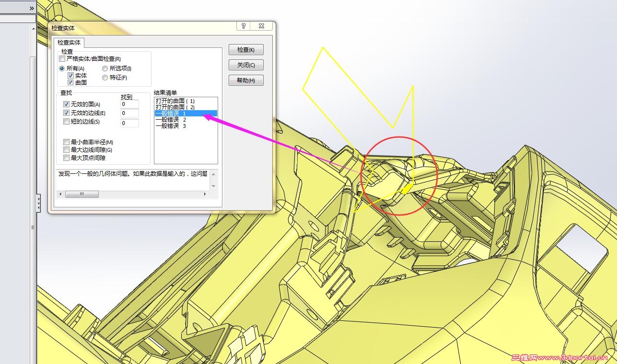
Task: Toggle the 无效的面(A) checkbox
Action: pyautogui.click(x=66, y=104)
